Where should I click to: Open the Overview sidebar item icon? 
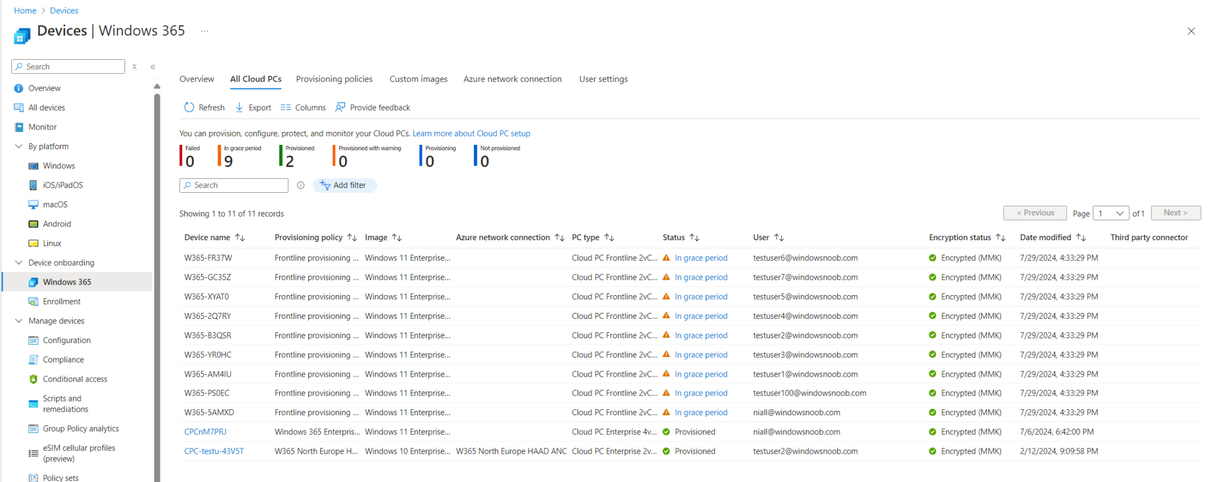(x=19, y=88)
